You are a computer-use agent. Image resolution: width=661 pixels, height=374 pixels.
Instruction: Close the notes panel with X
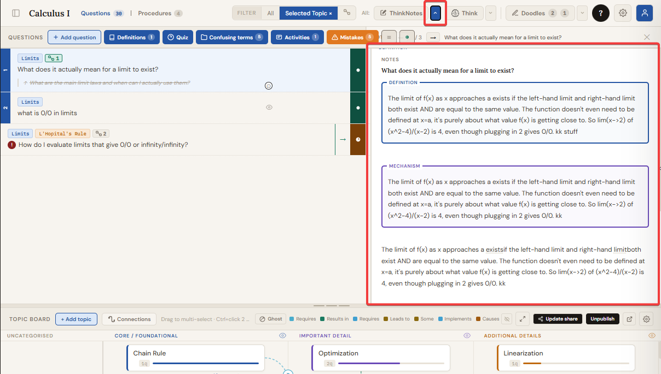(x=647, y=37)
